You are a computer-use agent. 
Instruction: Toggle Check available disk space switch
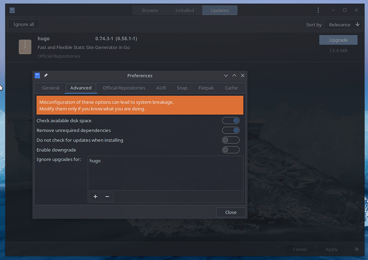coord(231,121)
